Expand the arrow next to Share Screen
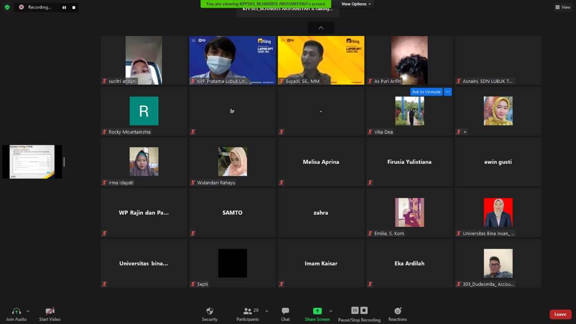Screen dimensions: 576x324 click(331, 311)
